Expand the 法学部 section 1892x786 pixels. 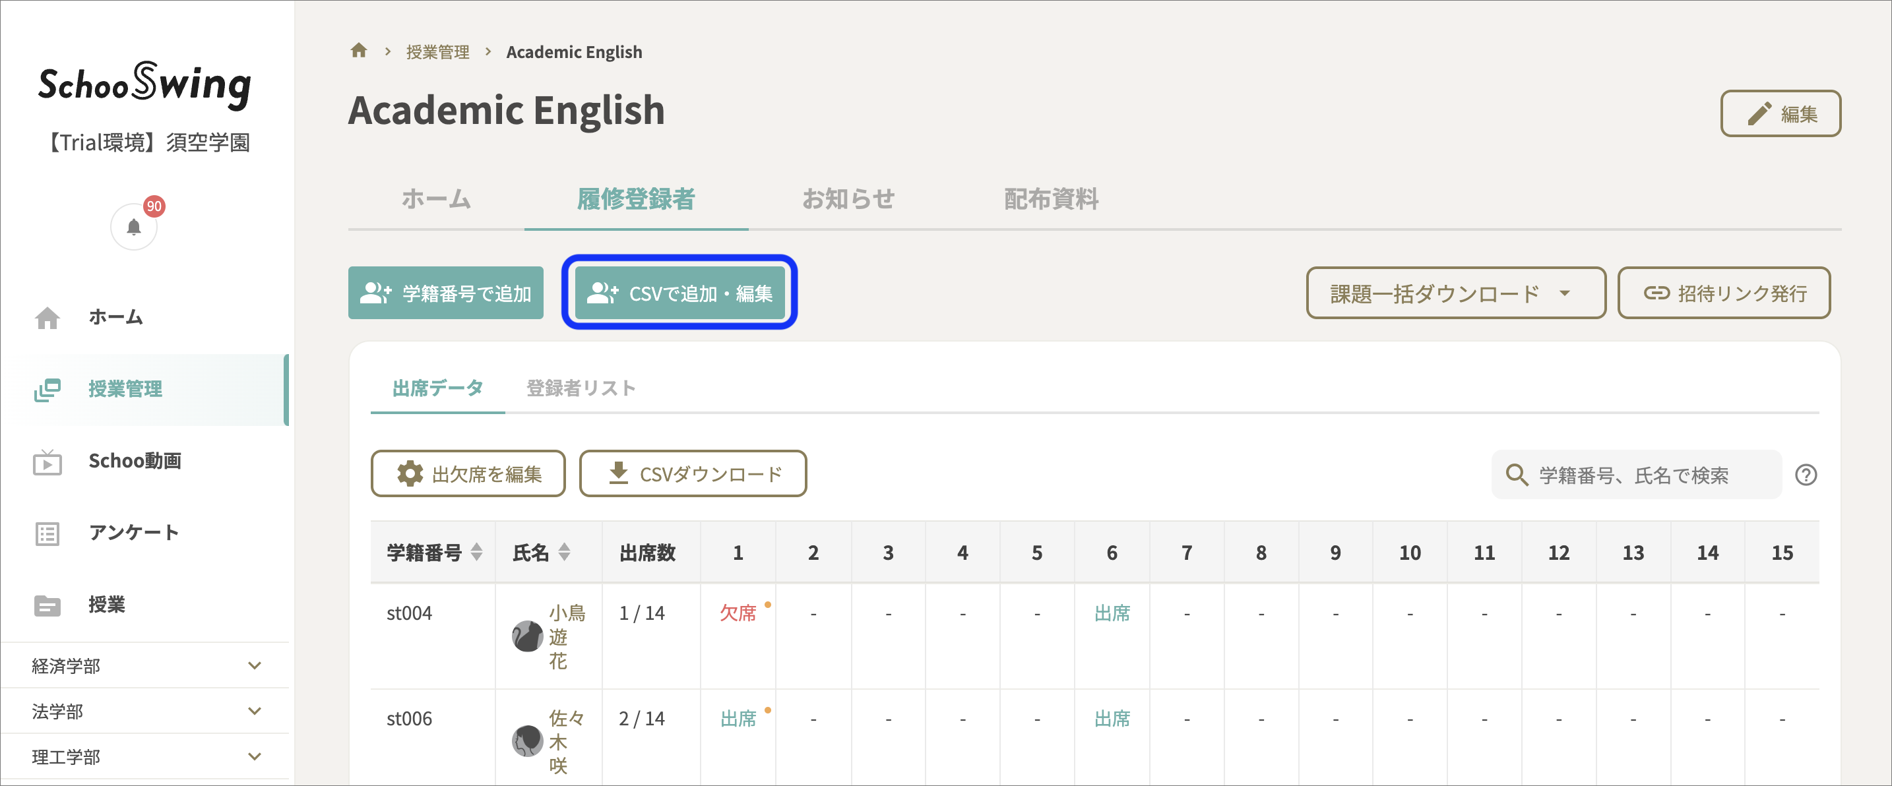[x=144, y=711]
